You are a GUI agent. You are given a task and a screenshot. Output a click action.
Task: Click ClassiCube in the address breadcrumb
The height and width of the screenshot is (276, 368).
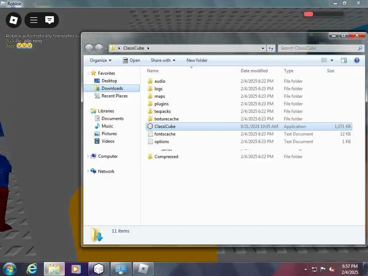pyautogui.click(x=134, y=48)
